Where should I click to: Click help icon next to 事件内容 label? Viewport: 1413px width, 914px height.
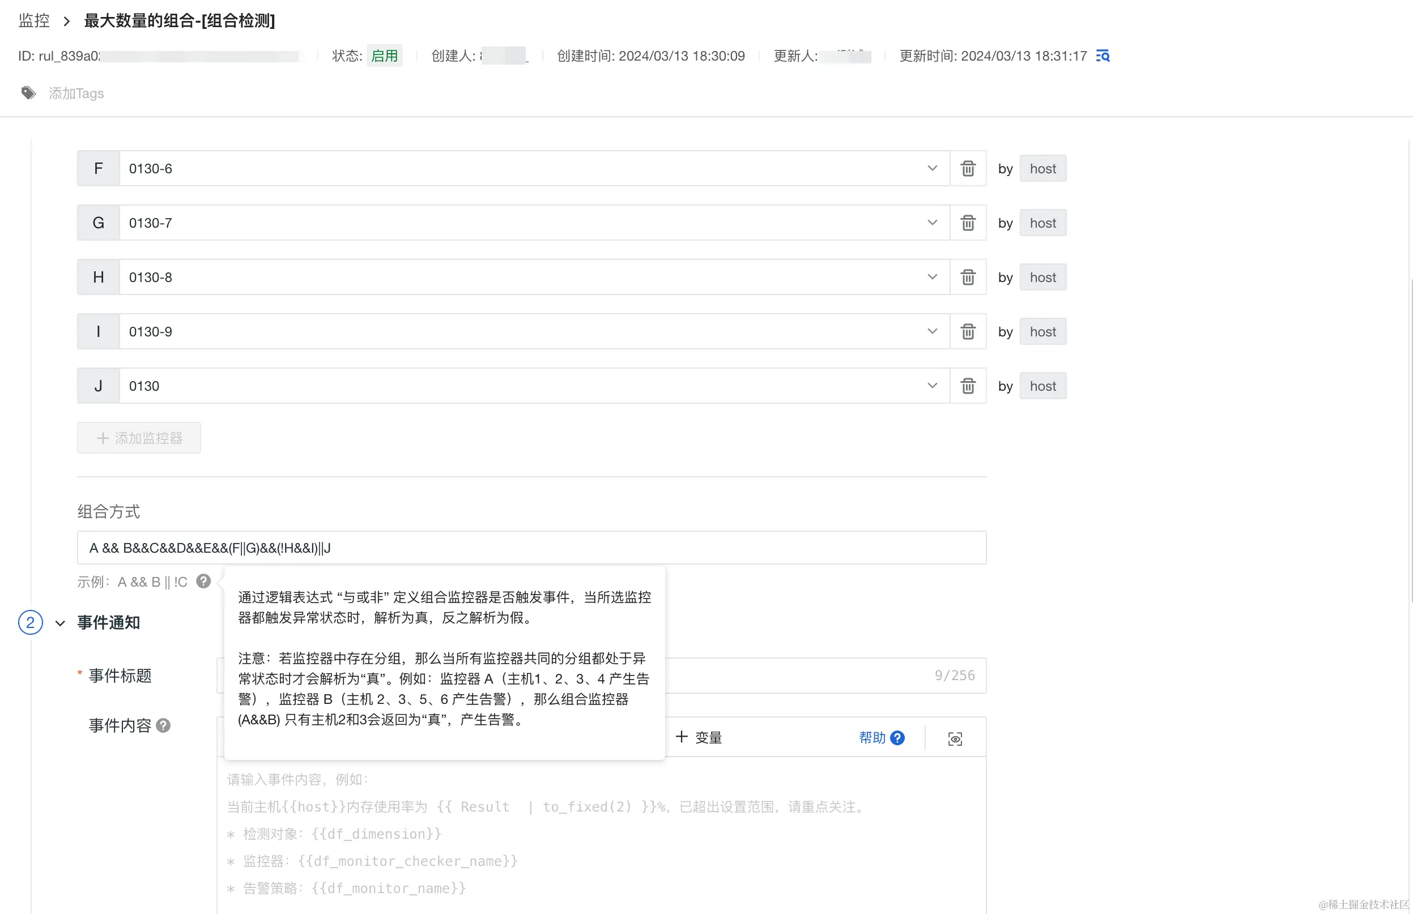163,725
